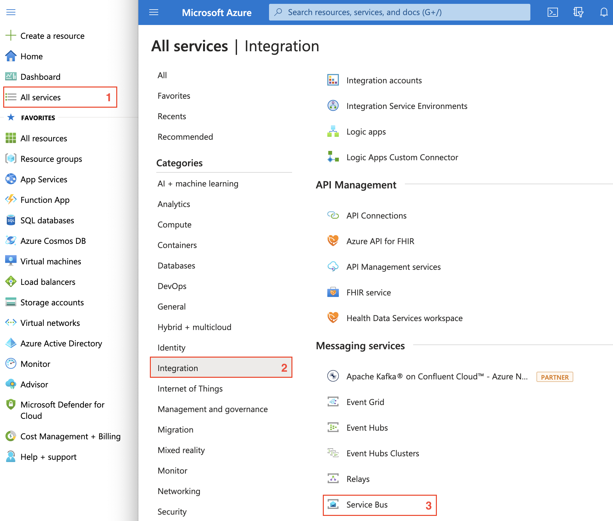The width and height of the screenshot is (613, 521).
Task: Open Event Hubs Clusters link
Action: 383,453
